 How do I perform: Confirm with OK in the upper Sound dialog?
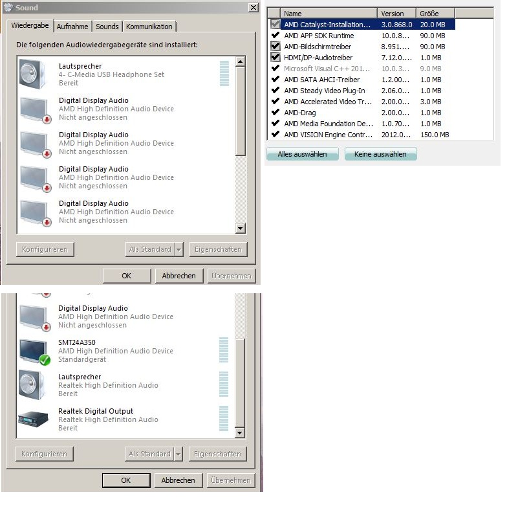coord(127,276)
